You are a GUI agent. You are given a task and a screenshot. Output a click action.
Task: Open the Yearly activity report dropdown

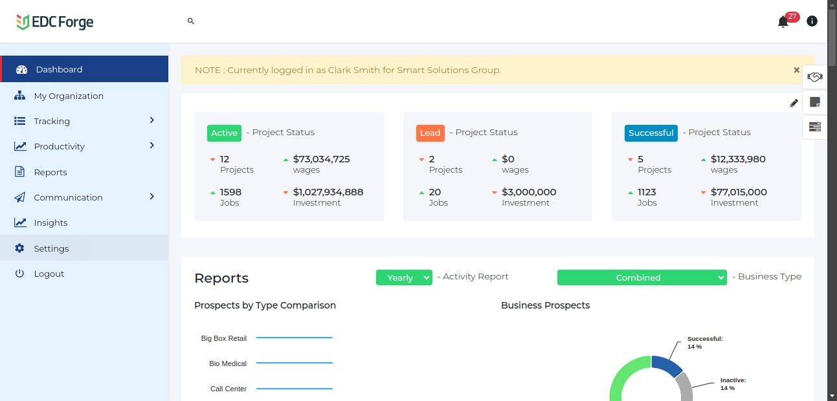coord(404,277)
